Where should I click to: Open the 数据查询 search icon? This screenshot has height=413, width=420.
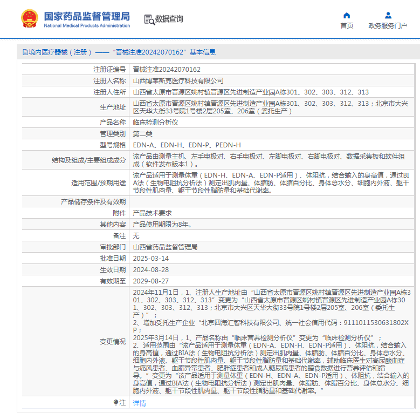point(149,20)
